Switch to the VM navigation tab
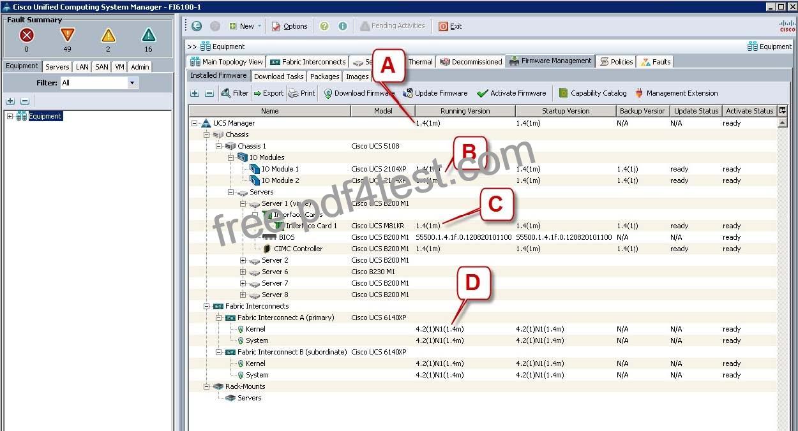This screenshot has width=798, height=431. click(x=119, y=66)
